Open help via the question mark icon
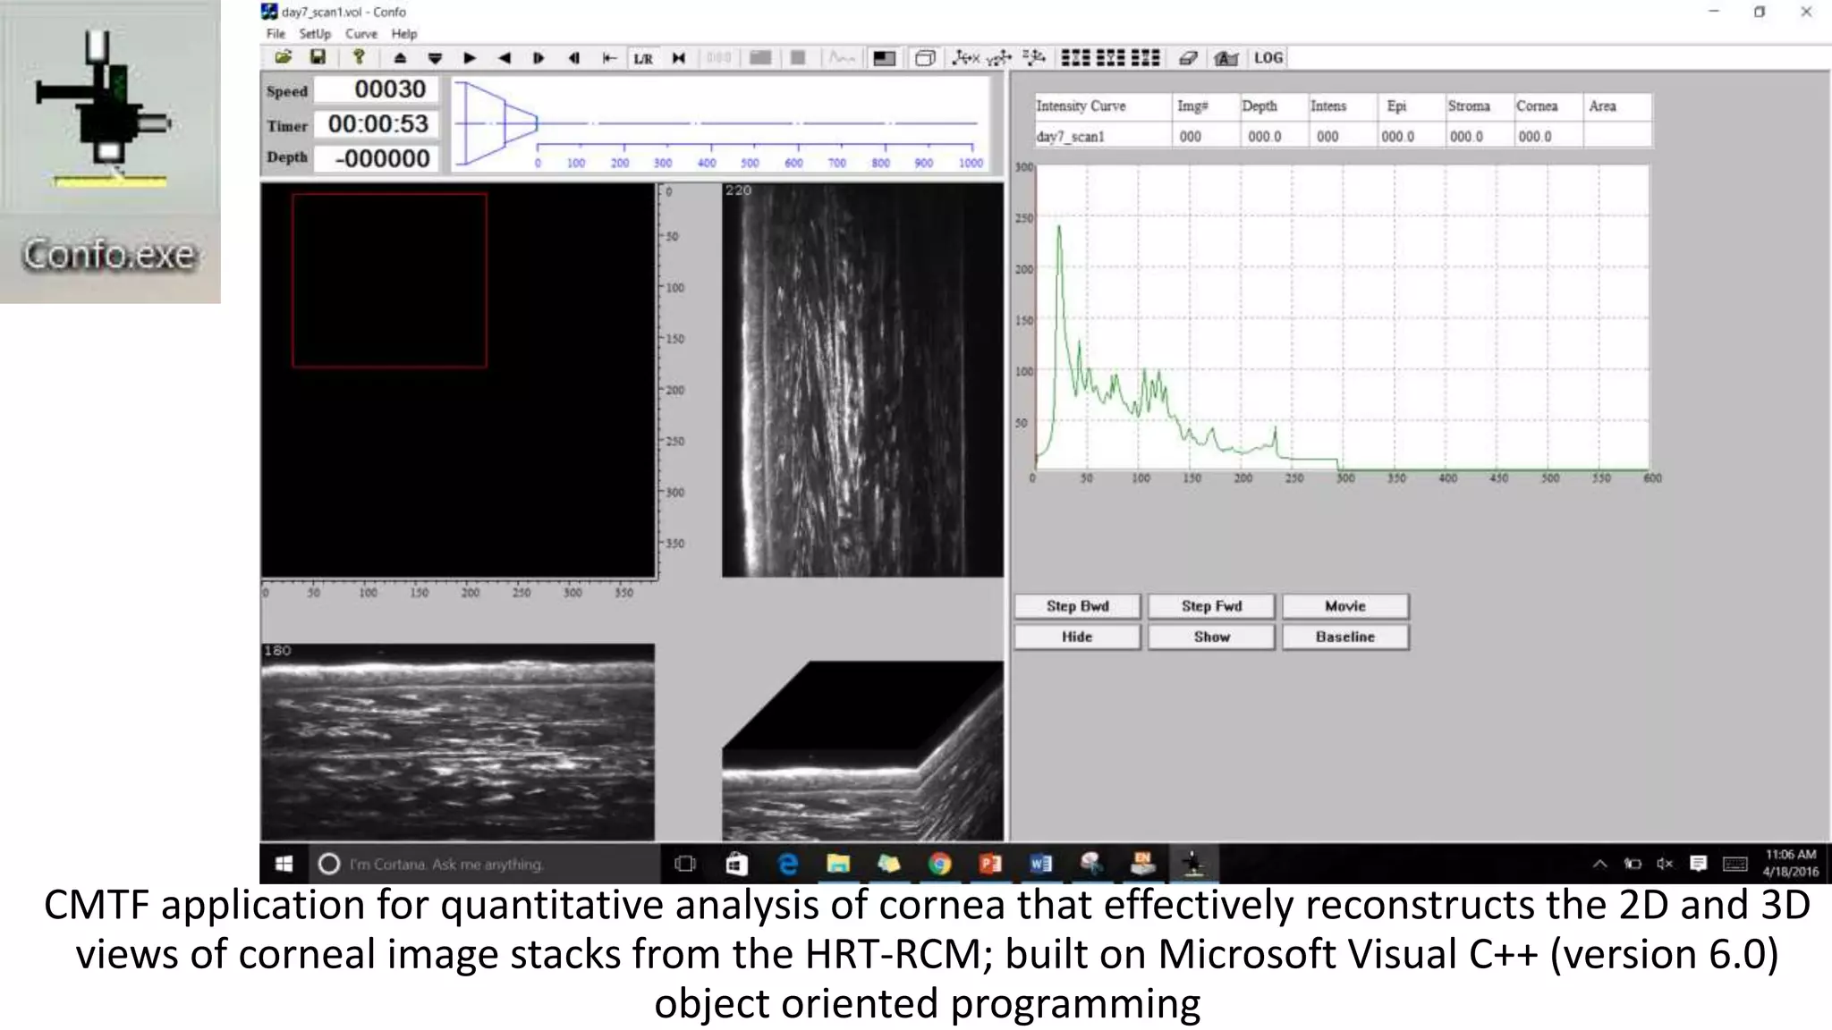This screenshot has width=1832, height=1030. 359,58
